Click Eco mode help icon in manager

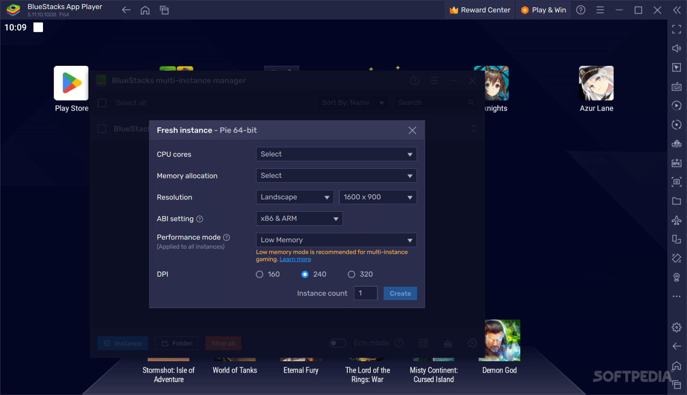pyautogui.click(x=398, y=343)
